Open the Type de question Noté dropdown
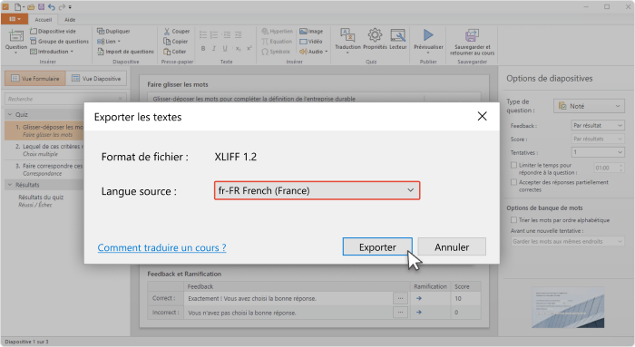Image resolution: width=635 pixels, height=347 pixels. point(589,106)
